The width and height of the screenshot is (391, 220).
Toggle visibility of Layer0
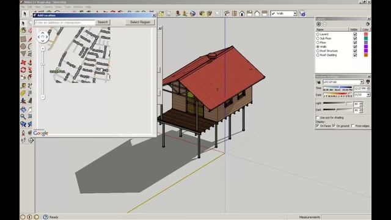pos(355,34)
